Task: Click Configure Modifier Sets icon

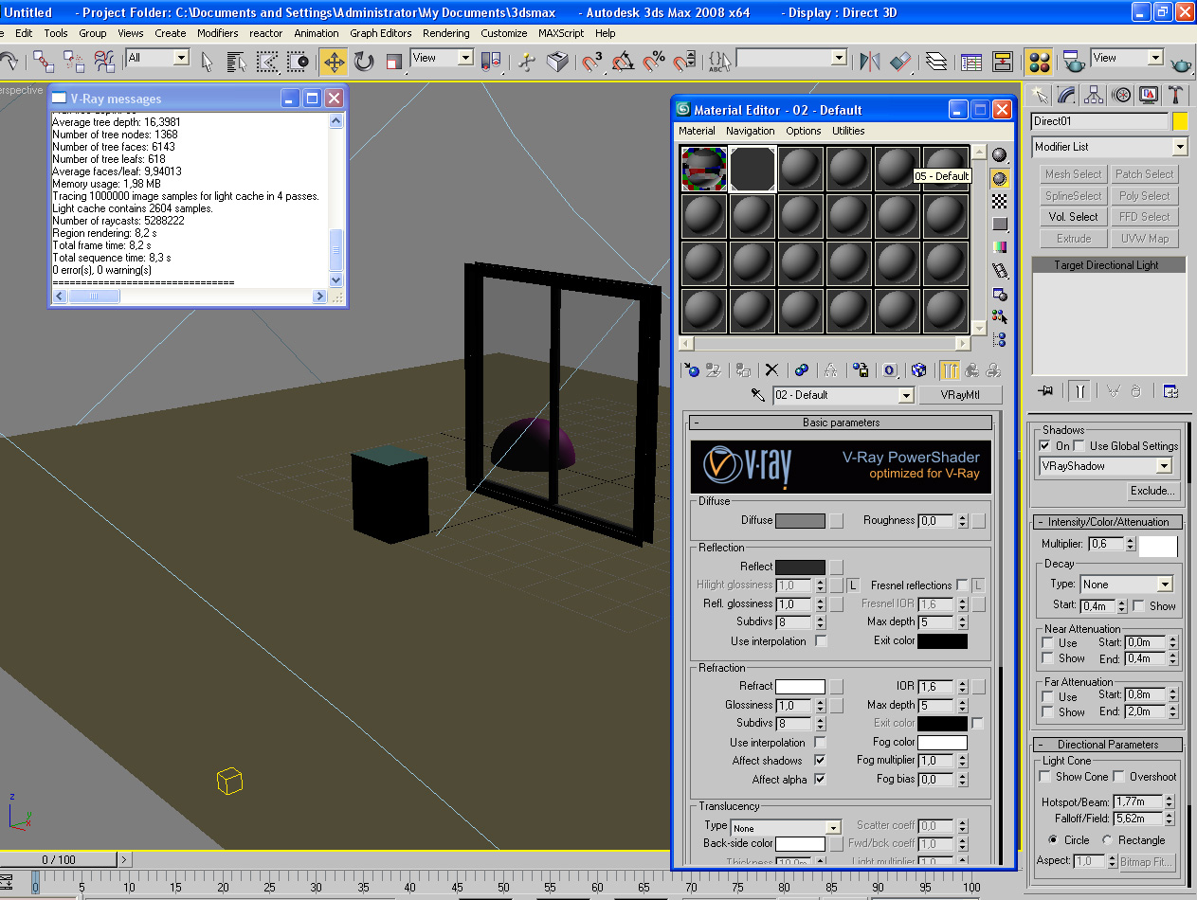Action: 1170,390
